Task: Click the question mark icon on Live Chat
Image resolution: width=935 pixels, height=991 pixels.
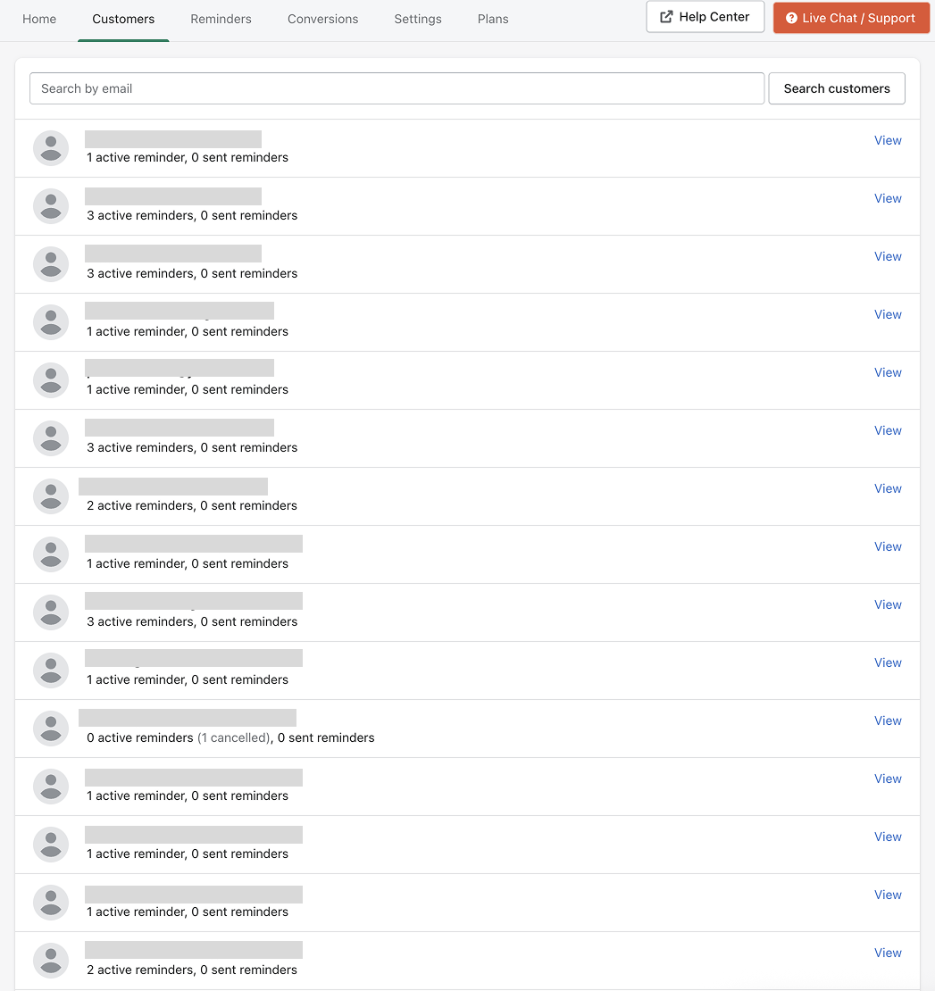Action: [791, 18]
